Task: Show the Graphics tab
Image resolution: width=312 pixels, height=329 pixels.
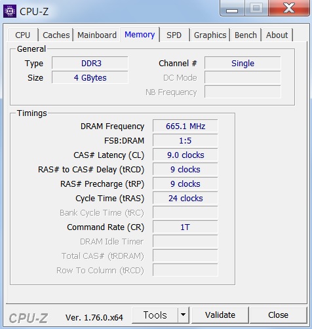Action: pyautogui.click(x=210, y=35)
